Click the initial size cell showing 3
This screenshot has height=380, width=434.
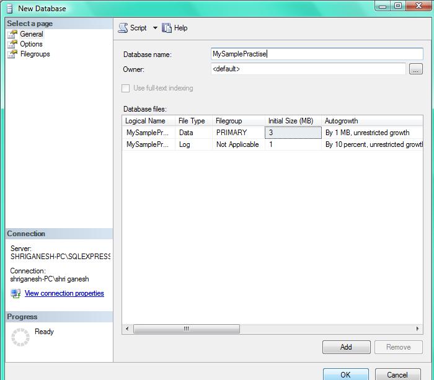coord(293,133)
